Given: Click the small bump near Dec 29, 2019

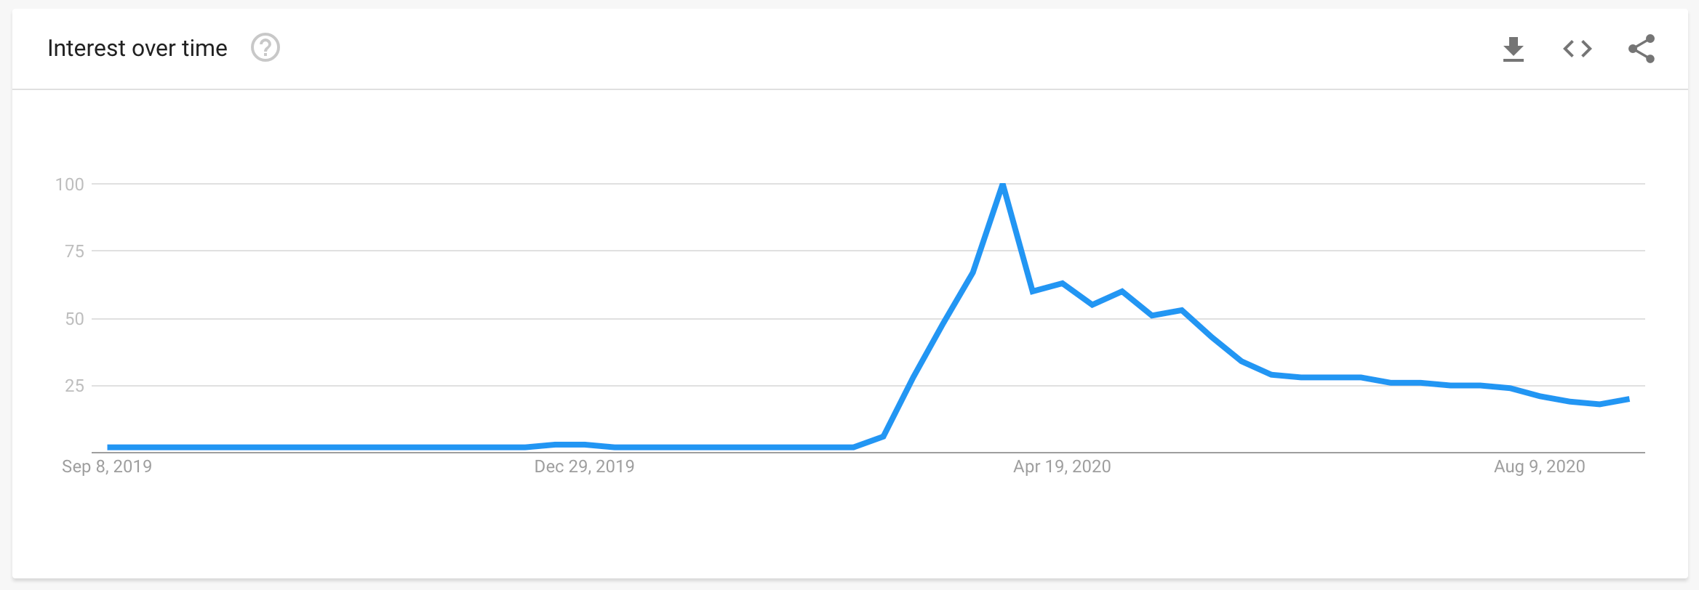Looking at the screenshot, I should click(570, 444).
